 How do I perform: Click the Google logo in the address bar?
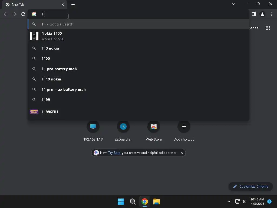pos(34,14)
